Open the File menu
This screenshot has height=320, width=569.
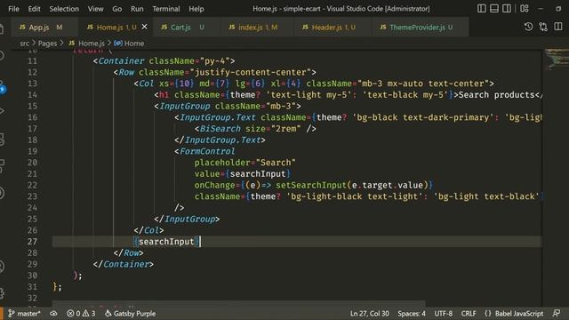click(x=13, y=9)
